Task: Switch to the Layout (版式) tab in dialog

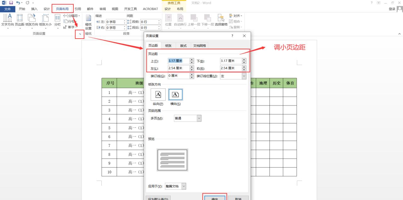Action: point(183,46)
